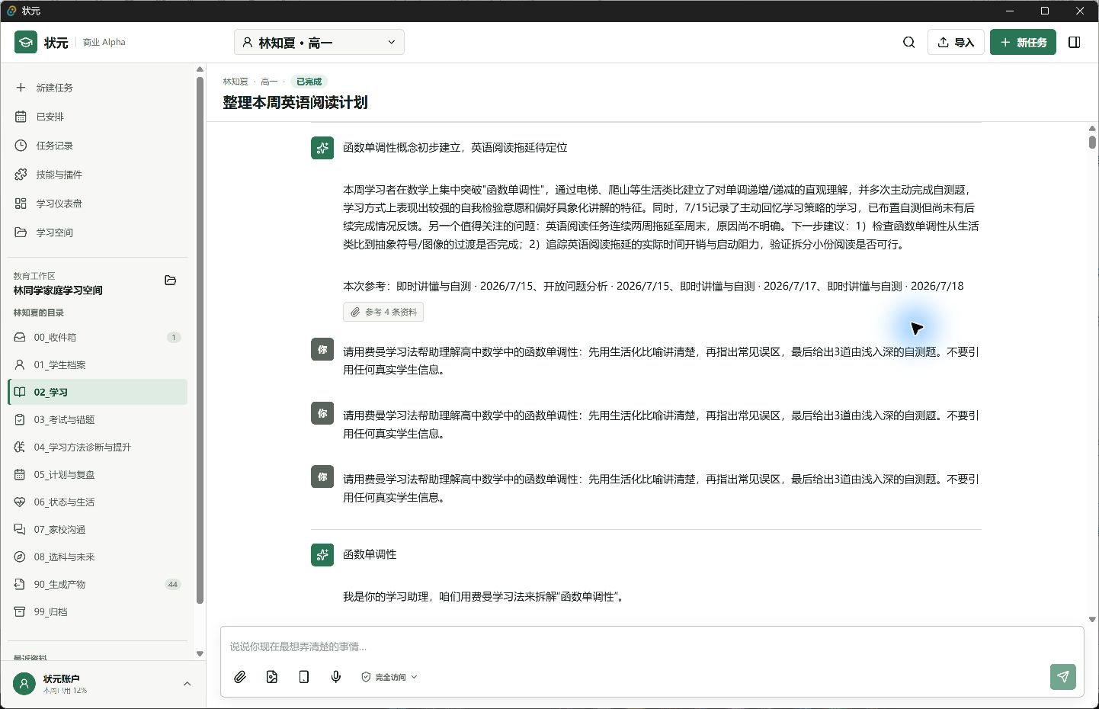Image resolution: width=1099 pixels, height=709 pixels.
Task: Click the 状元账户 avatar icon
Action: (x=24, y=684)
